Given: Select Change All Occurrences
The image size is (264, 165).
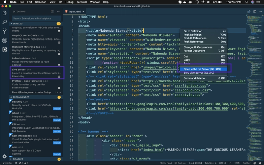Looking at the screenshot, I should pyautogui.click(x=203, y=47).
